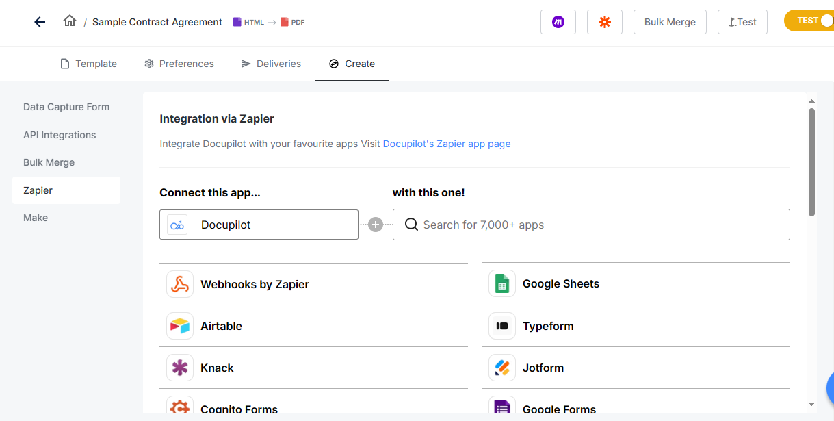This screenshot has width=834, height=421.
Task: Select the Create tab
Action: (x=352, y=64)
